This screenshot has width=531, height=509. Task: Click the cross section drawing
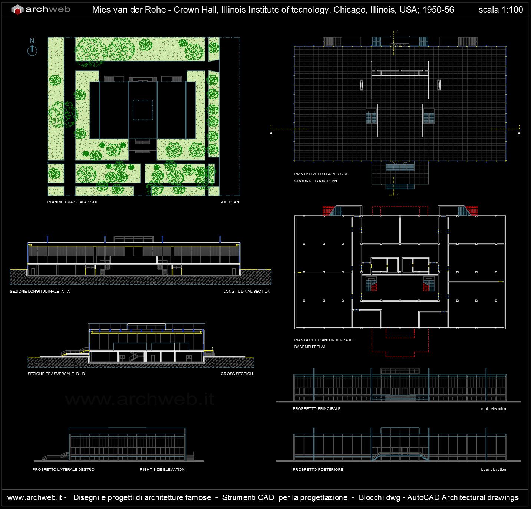tap(141, 345)
